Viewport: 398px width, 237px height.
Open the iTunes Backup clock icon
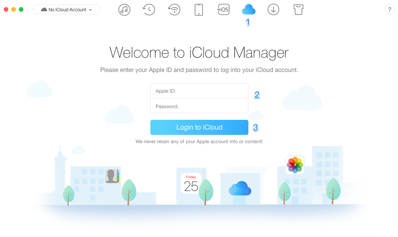click(149, 10)
